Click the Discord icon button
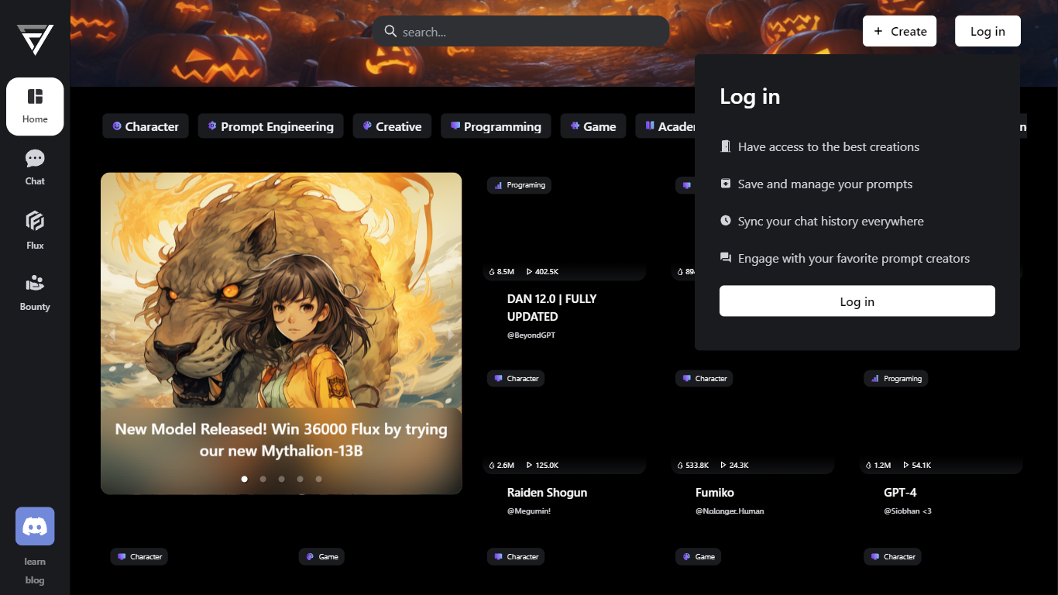Viewport: 1058px width, 595px height. 35,527
